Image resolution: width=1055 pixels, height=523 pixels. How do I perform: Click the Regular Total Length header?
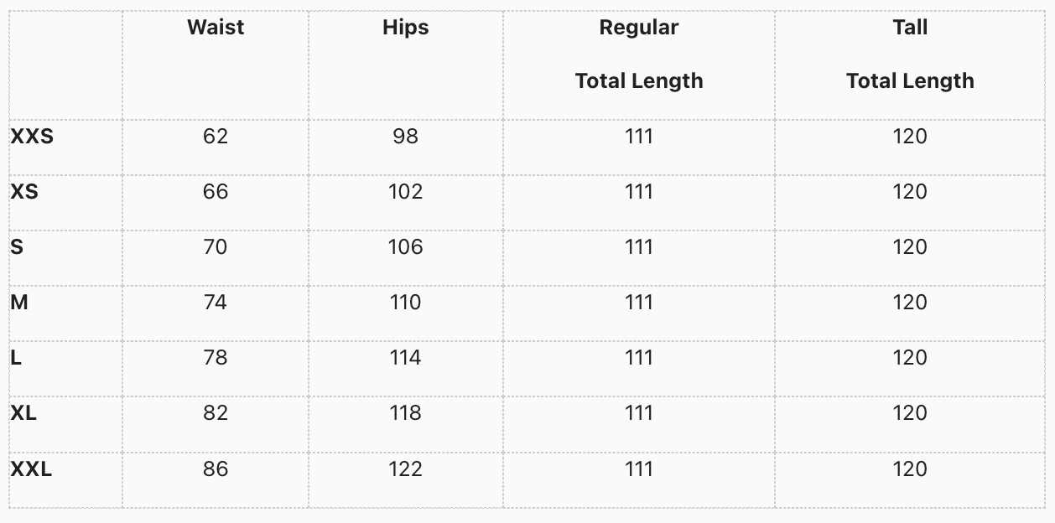[639, 54]
